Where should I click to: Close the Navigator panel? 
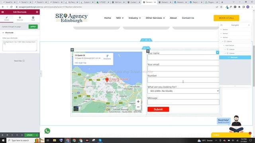[249, 25]
